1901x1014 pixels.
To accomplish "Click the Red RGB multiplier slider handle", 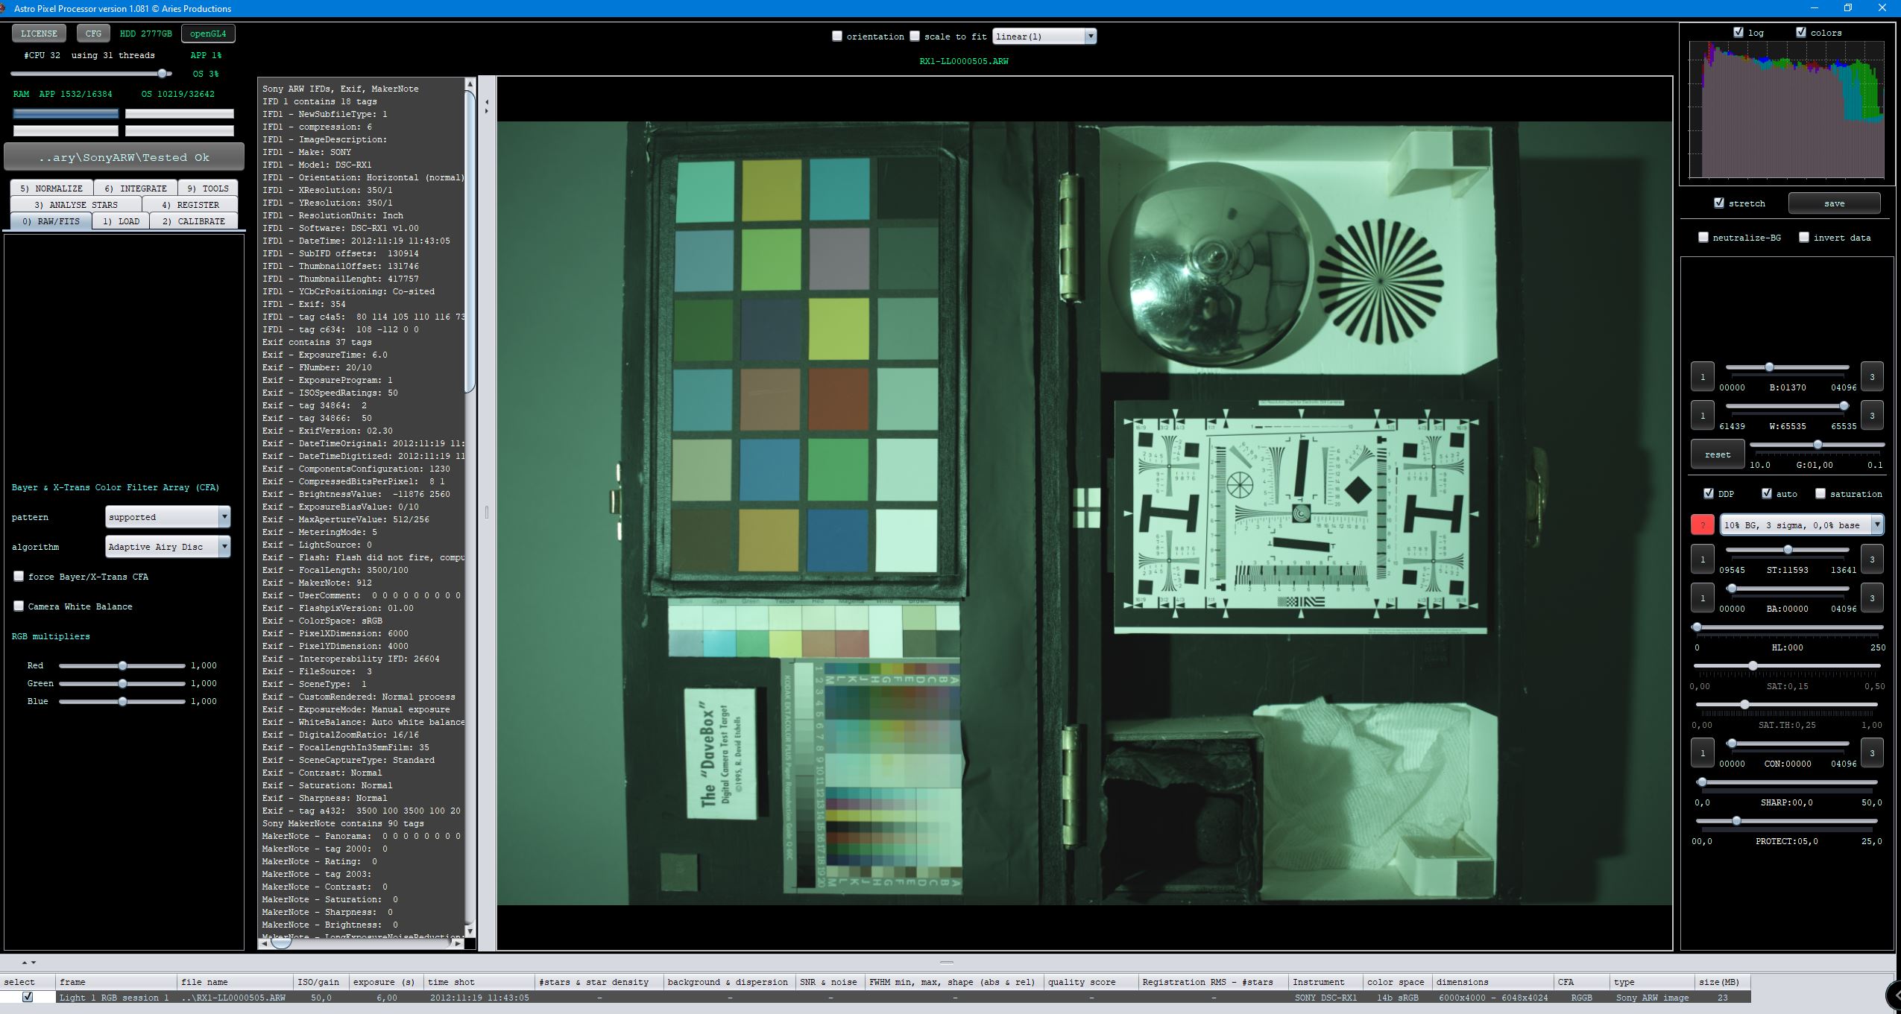I will pyautogui.click(x=122, y=665).
